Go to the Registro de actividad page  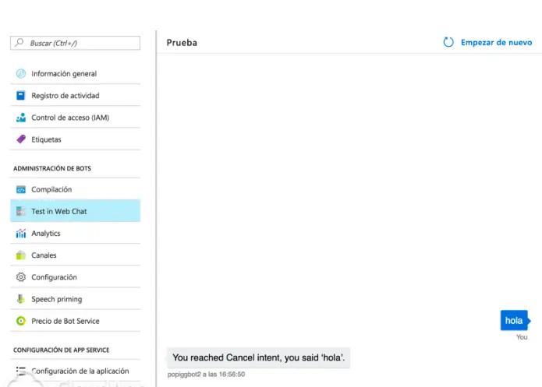(x=66, y=96)
